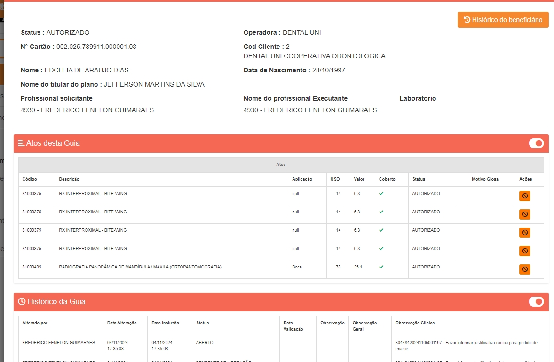This screenshot has width=554, height=362.
Task: Click cancel icon for Radiografia Panorâmica row
Action: pyautogui.click(x=525, y=269)
